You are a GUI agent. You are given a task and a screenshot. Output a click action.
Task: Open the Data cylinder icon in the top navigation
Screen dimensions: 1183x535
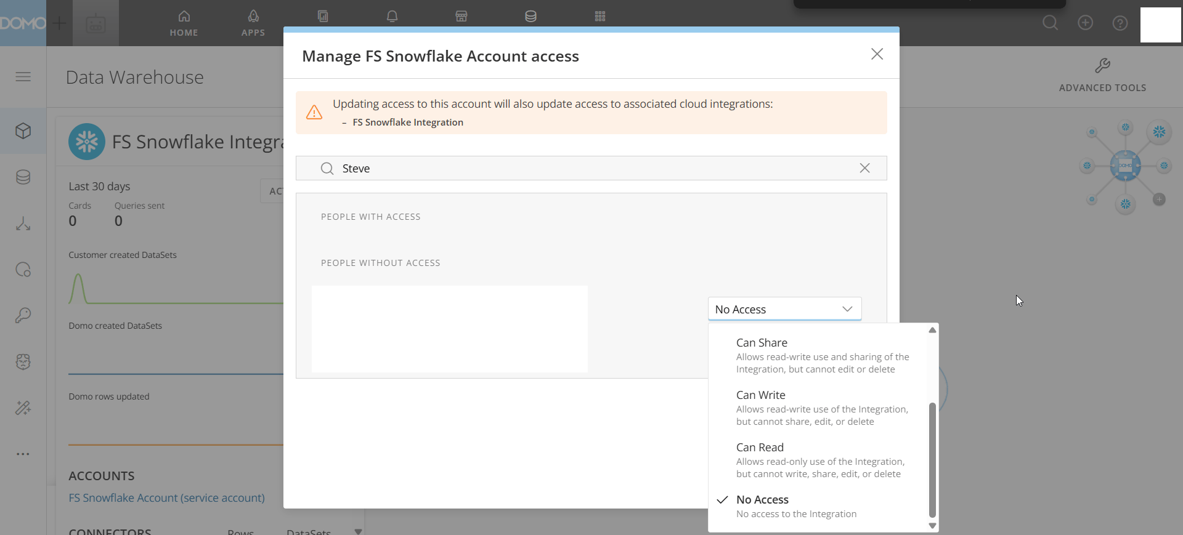point(531,16)
